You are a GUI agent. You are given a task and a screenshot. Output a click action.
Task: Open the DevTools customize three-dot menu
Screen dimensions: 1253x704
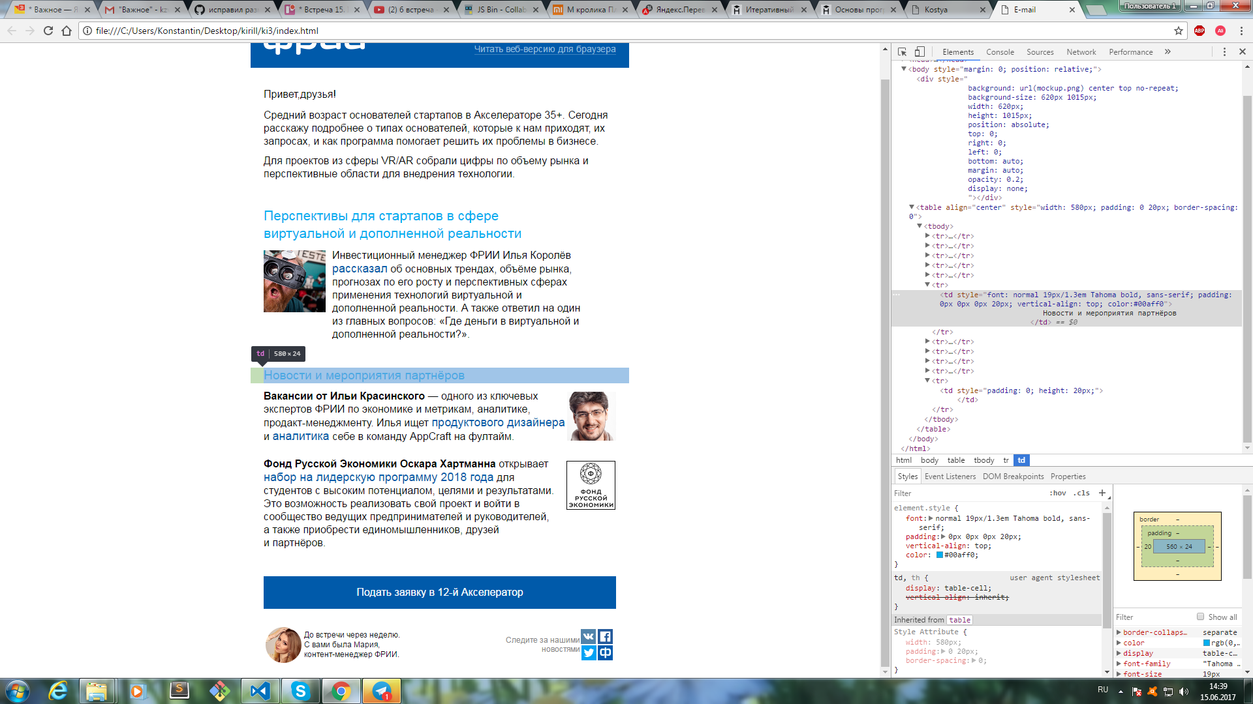pos(1224,52)
